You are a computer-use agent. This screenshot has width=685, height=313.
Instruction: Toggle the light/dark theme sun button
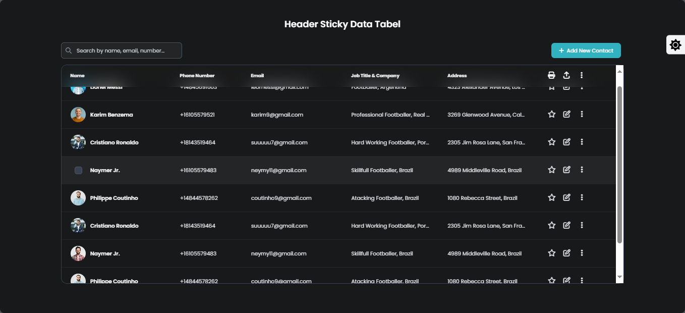point(675,45)
